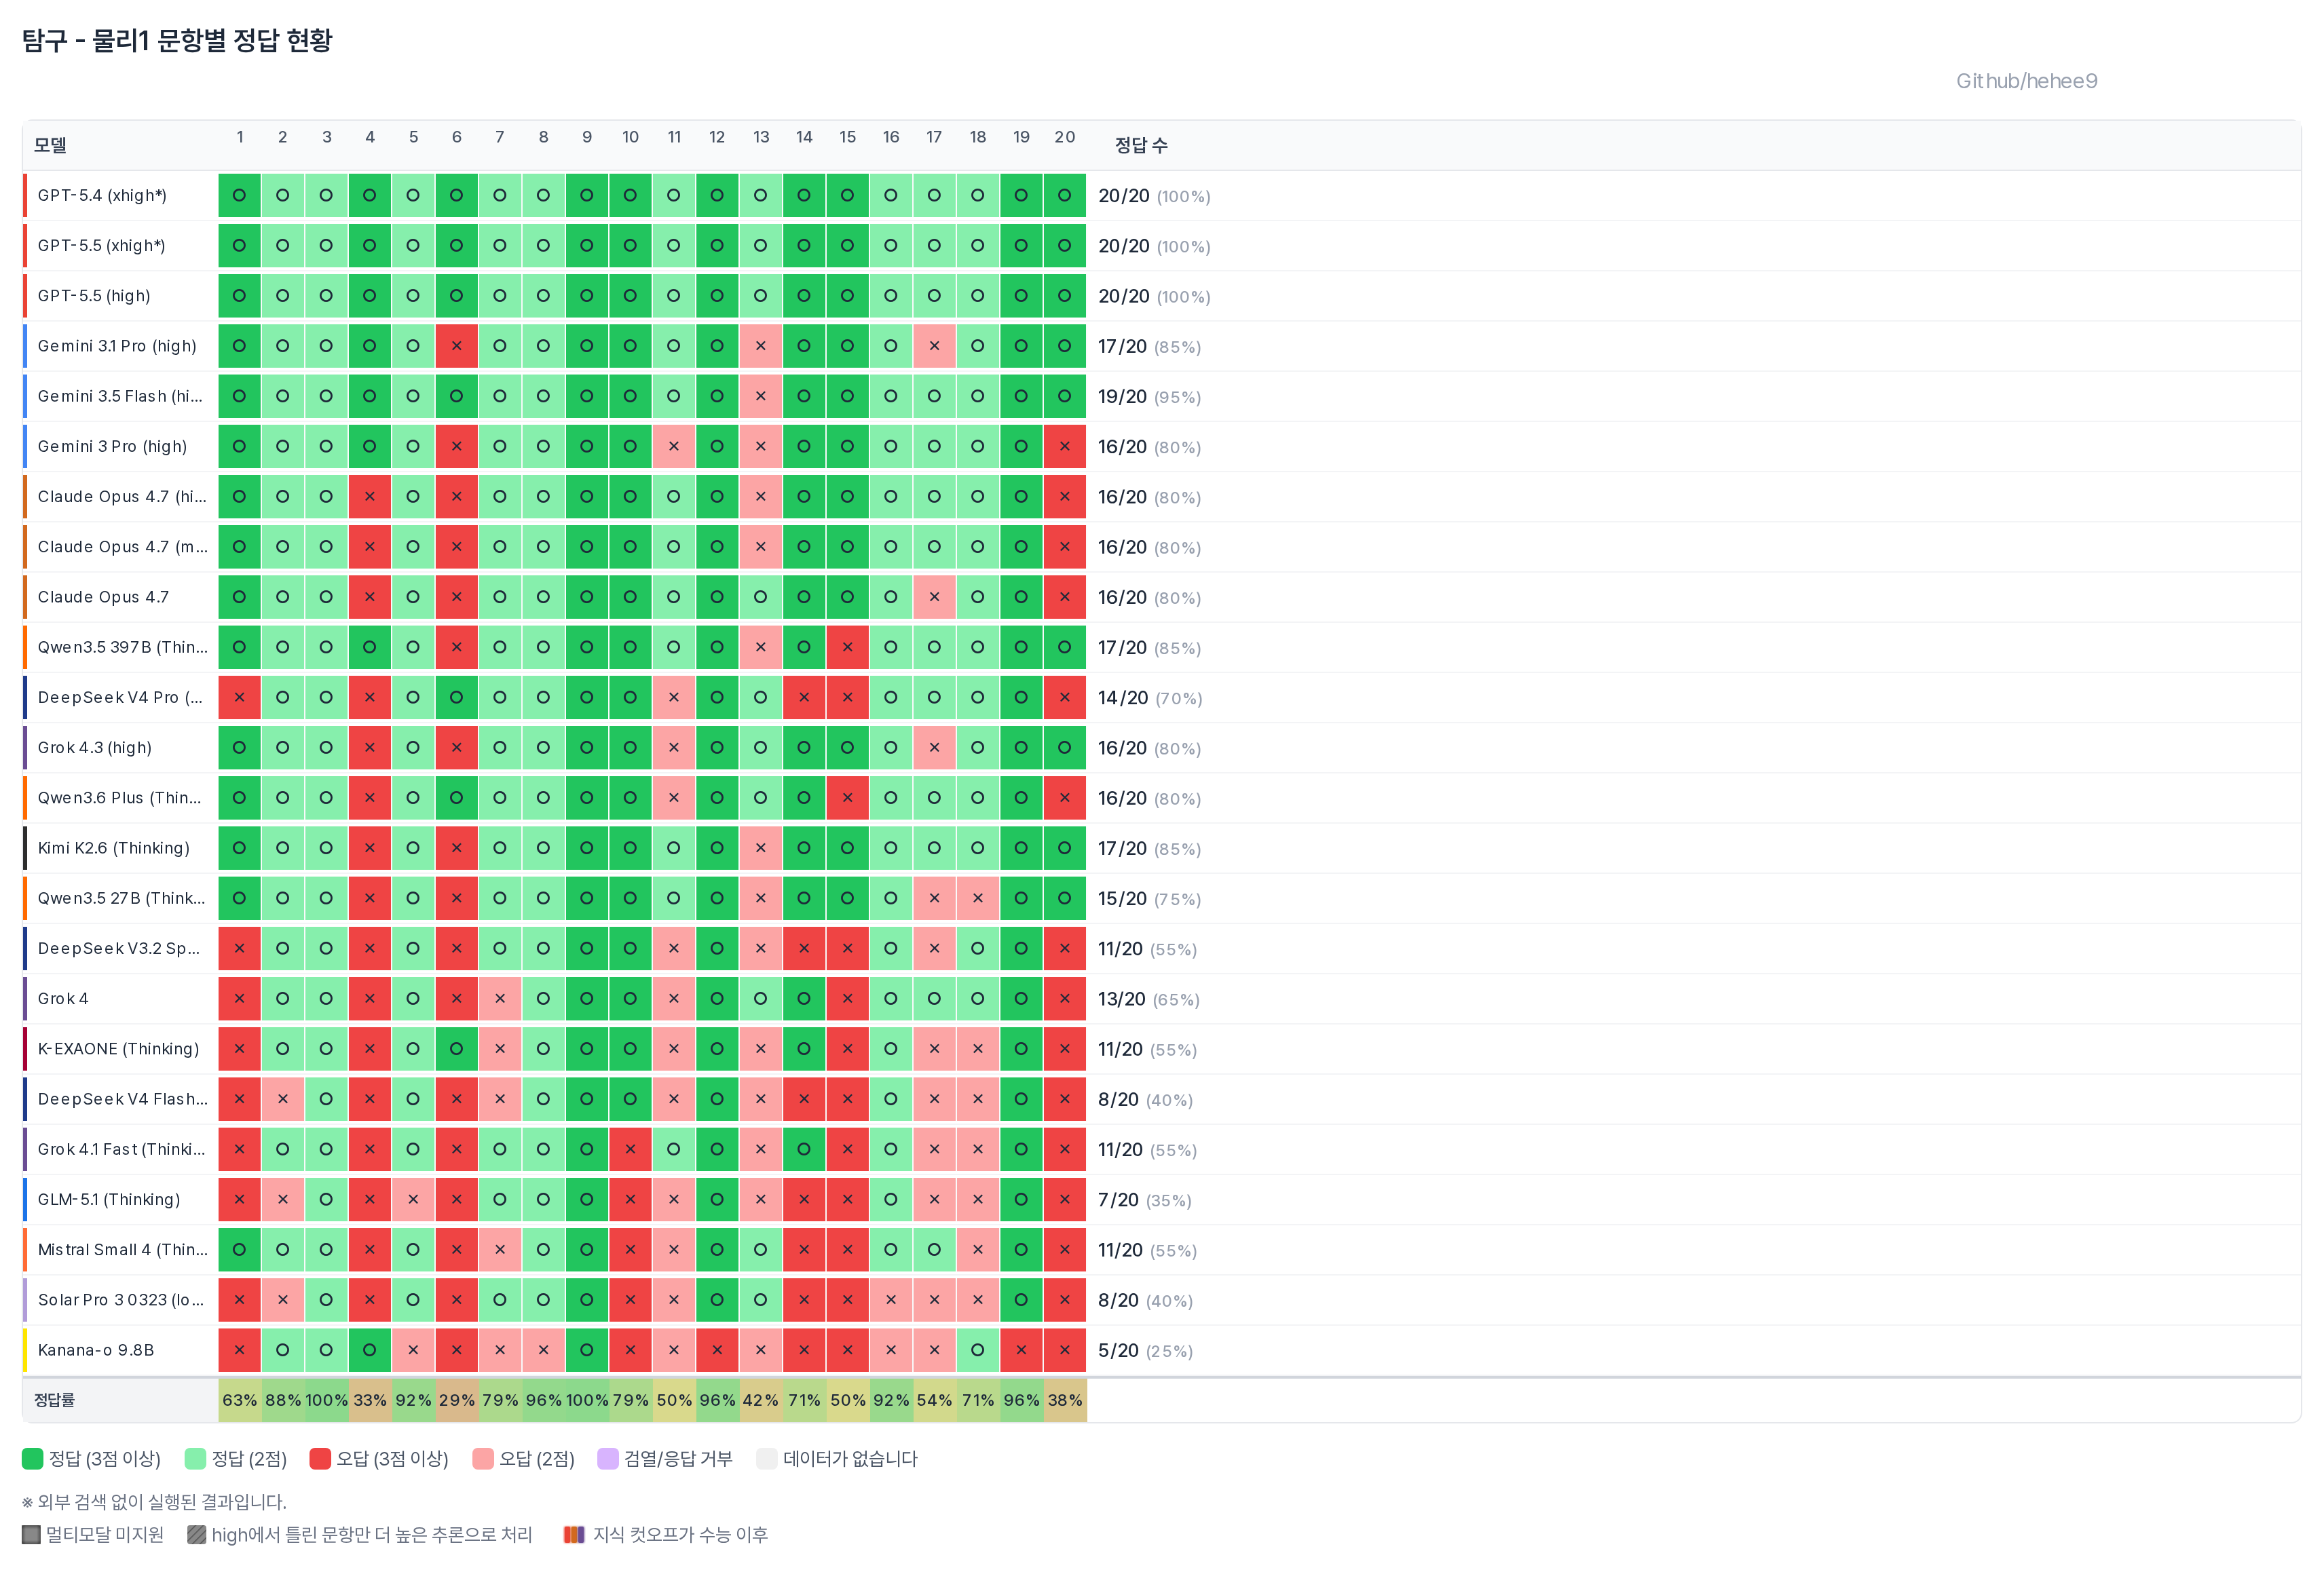The image size is (2324, 1570).
Task: Click the striped 지식 컷오프가 수능 이후 icon
Action: click(x=574, y=1534)
